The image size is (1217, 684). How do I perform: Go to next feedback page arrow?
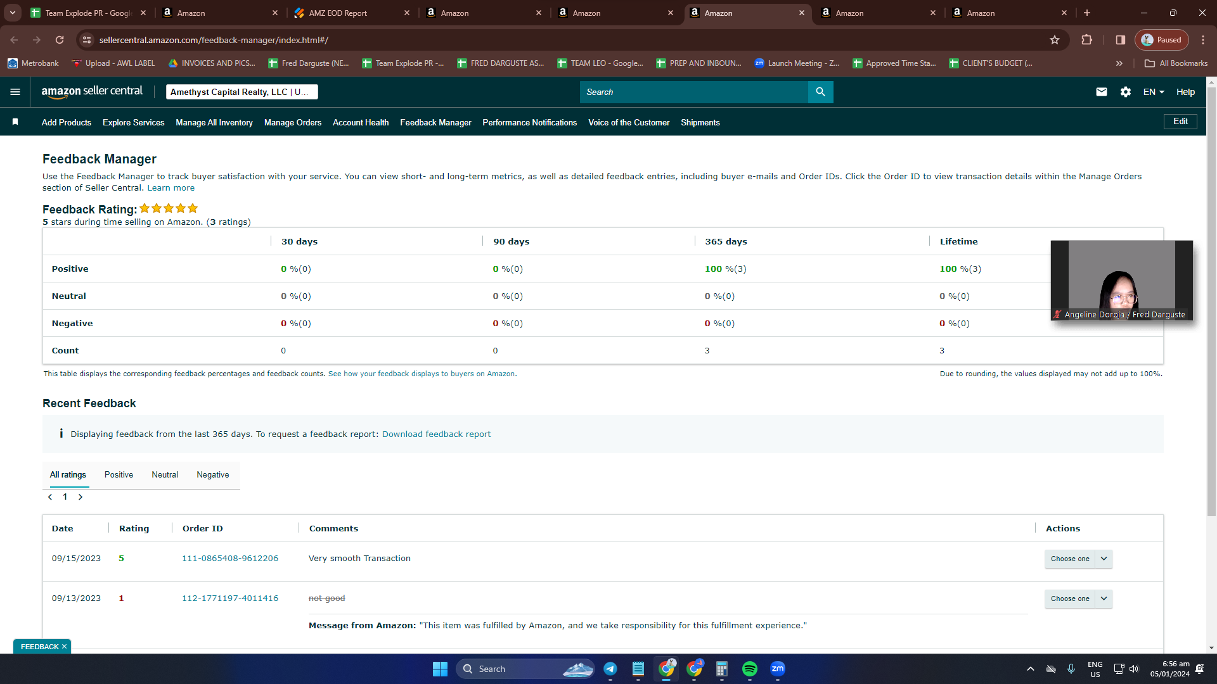(80, 497)
